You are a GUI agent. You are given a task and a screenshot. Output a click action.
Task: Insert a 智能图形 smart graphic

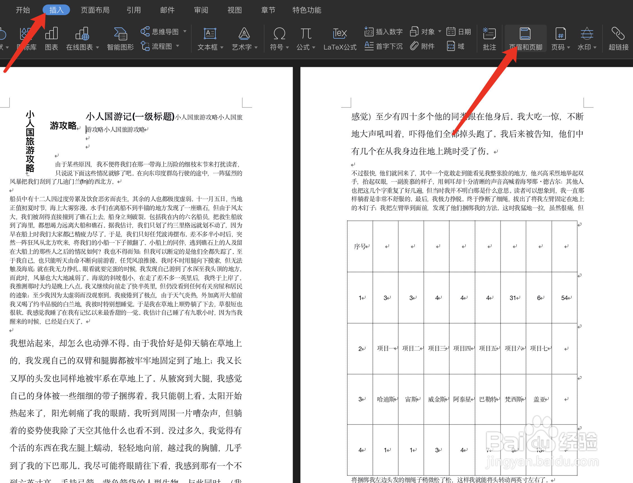[x=120, y=39]
